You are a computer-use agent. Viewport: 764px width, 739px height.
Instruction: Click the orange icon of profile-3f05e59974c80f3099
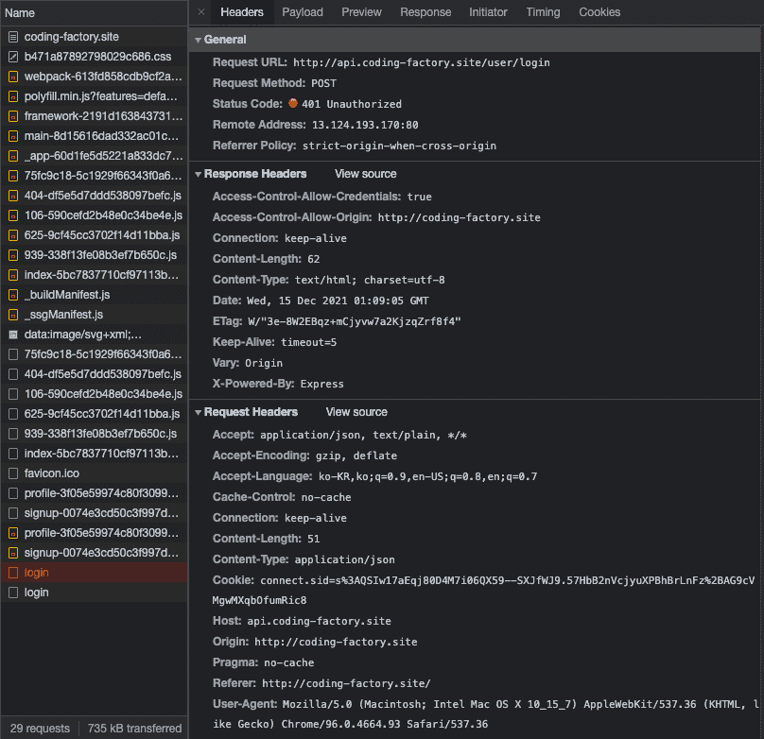13,534
